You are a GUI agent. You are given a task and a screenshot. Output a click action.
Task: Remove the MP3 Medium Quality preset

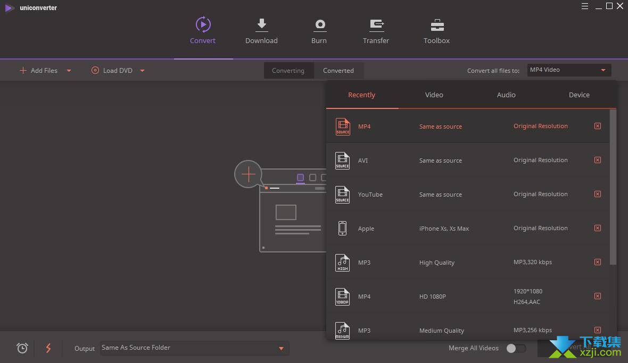(598, 330)
